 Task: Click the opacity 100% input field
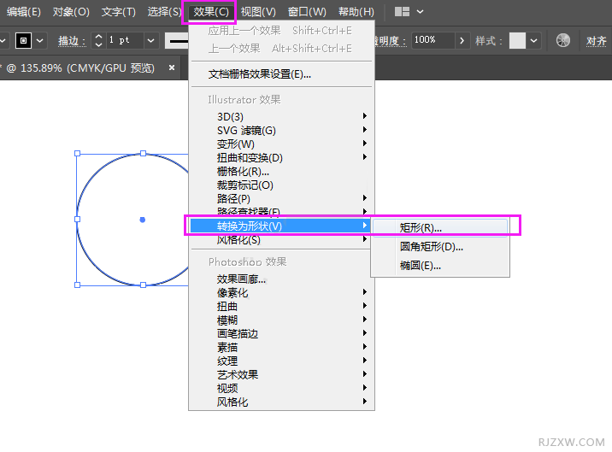click(433, 40)
